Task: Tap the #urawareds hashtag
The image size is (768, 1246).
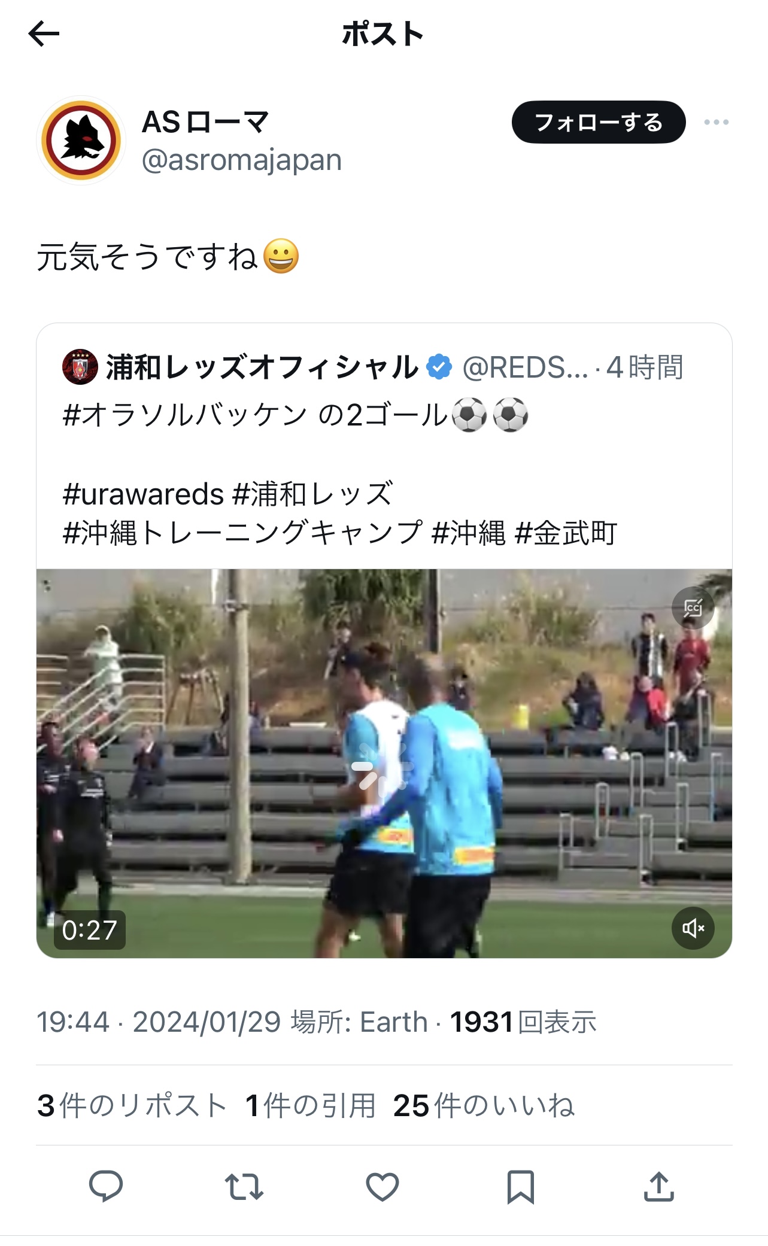Action: [x=144, y=494]
